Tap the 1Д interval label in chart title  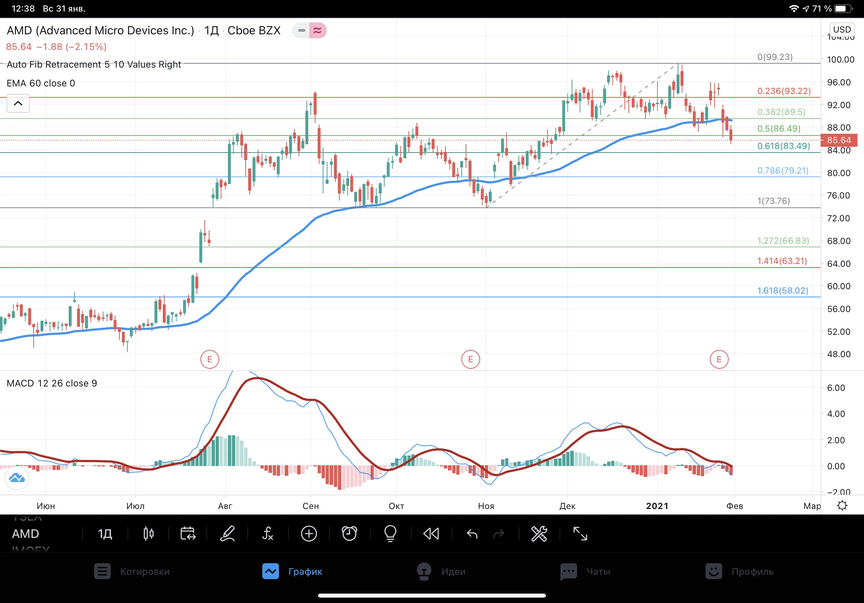click(x=212, y=30)
